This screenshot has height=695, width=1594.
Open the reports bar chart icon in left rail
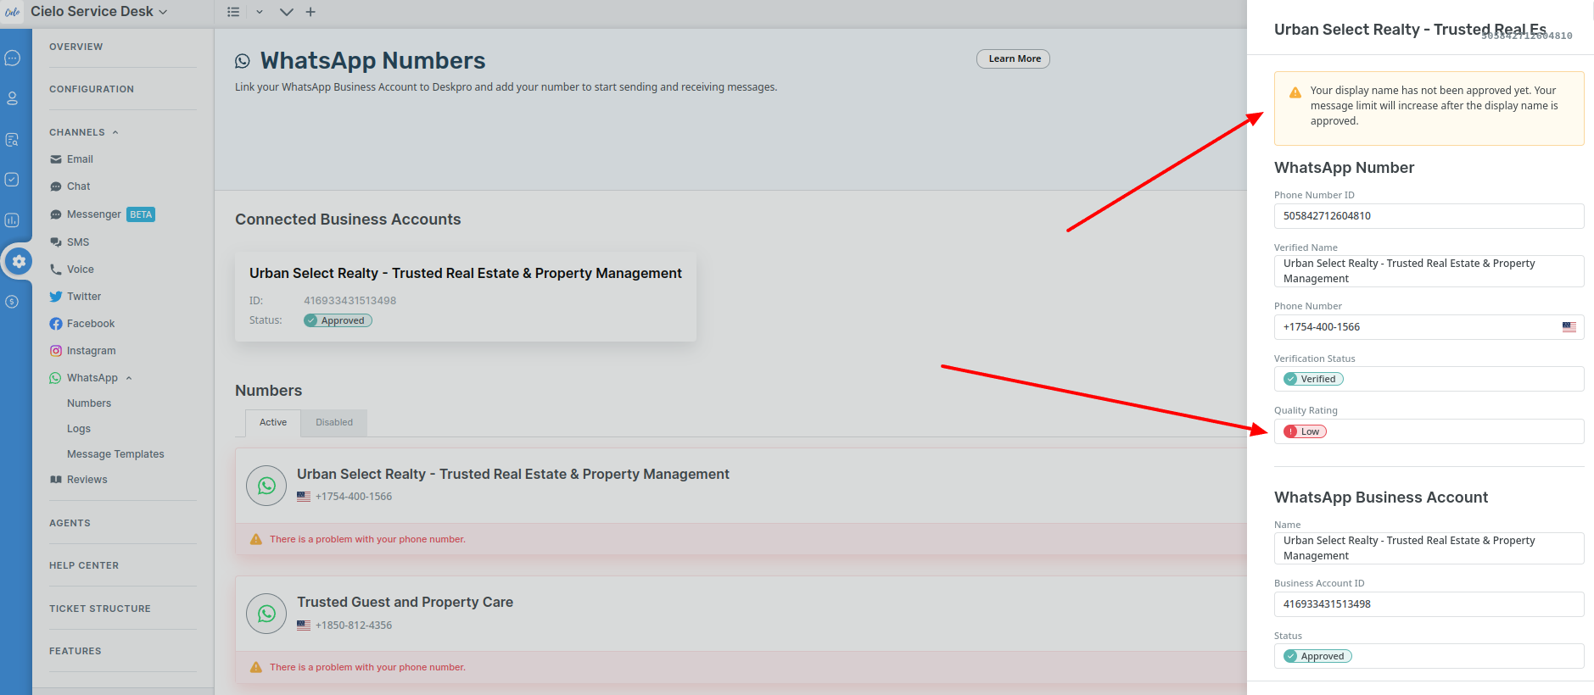[x=13, y=220]
